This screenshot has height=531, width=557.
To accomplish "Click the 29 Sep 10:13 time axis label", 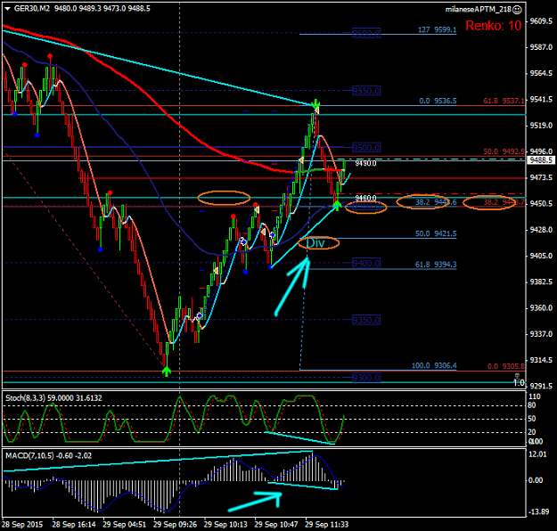I will (225, 525).
